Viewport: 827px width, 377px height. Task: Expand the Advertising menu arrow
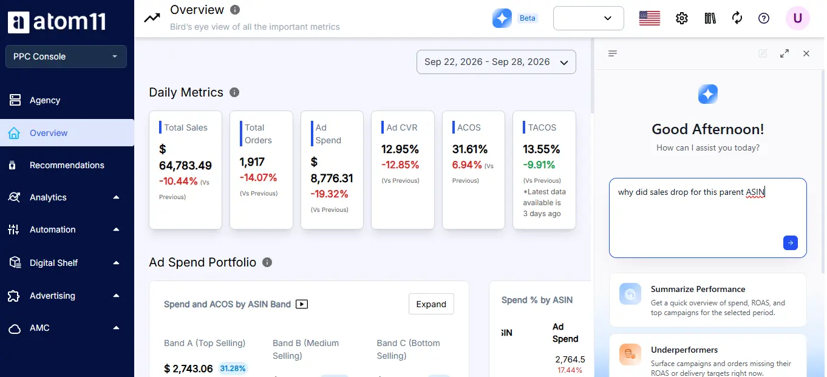point(116,296)
